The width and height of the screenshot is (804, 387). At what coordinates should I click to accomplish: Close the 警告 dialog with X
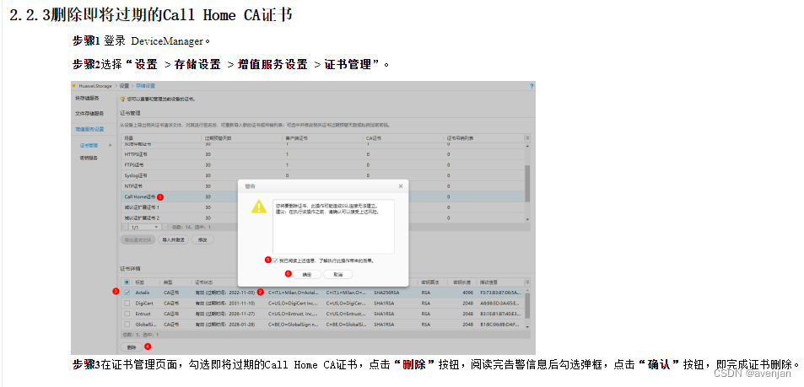click(x=401, y=186)
